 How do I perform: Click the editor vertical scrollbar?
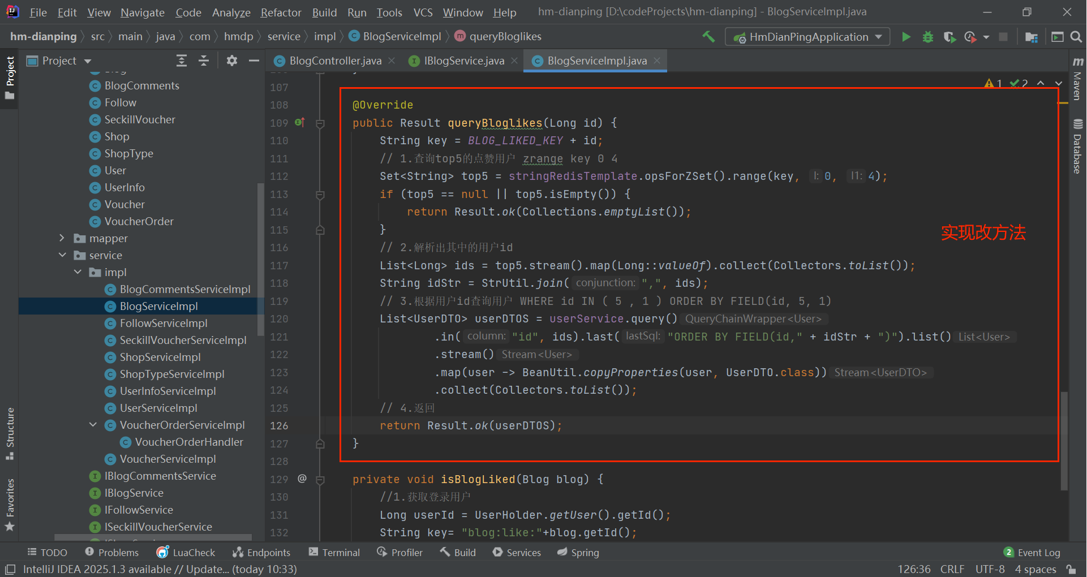tap(1064, 441)
